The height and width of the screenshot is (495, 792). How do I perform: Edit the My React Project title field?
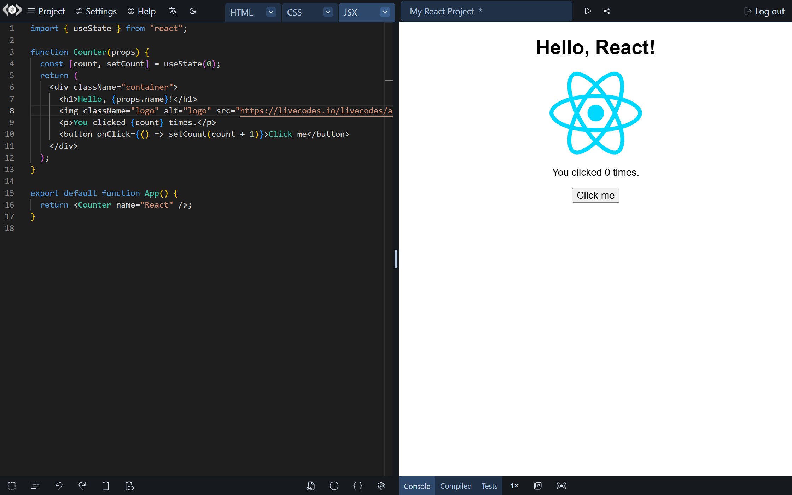pos(486,11)
